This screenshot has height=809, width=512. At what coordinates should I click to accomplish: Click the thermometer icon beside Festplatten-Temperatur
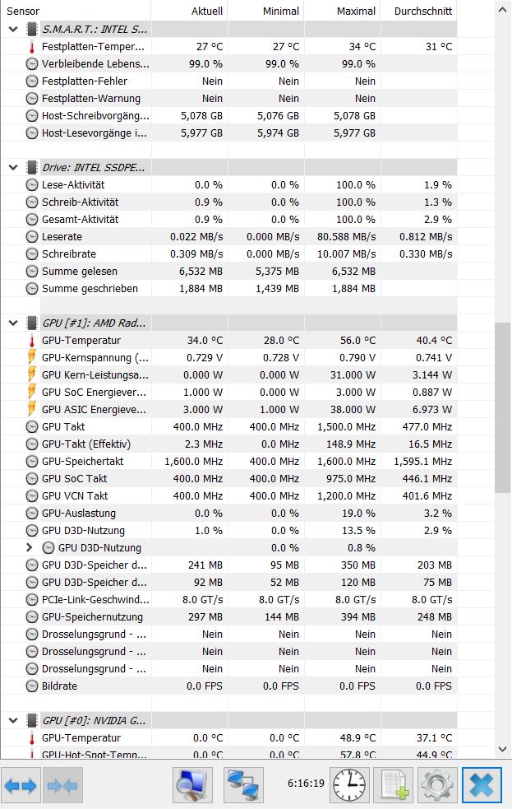pos(32,47)
